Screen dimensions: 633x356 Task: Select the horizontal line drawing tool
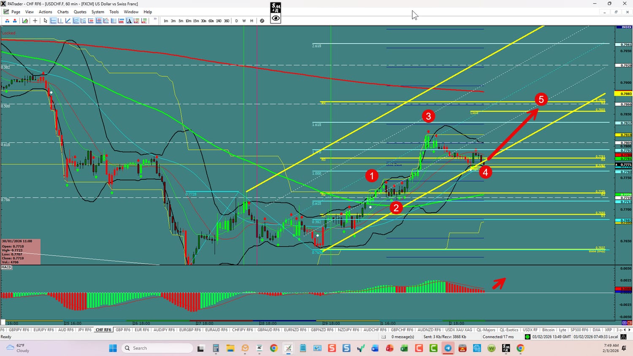click(x=53, y=21)
